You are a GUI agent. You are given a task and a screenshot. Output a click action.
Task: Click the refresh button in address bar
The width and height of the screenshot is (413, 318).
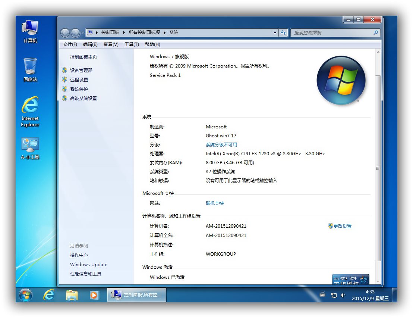[283, 33]
